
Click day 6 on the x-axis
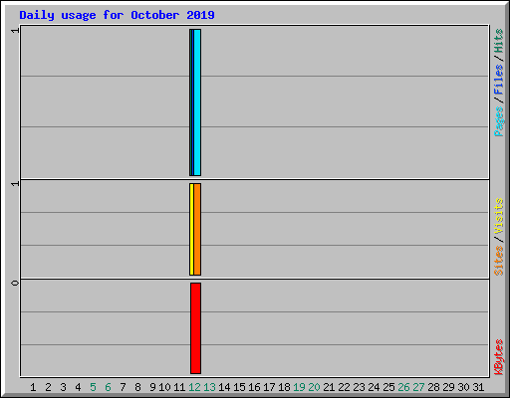[x=108, y=387]
